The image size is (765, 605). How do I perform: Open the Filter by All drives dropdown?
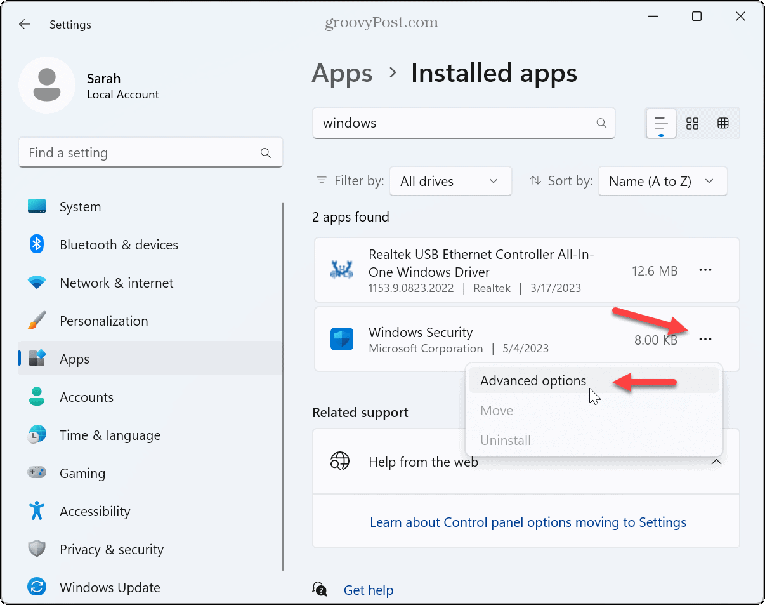coord(450,181)
